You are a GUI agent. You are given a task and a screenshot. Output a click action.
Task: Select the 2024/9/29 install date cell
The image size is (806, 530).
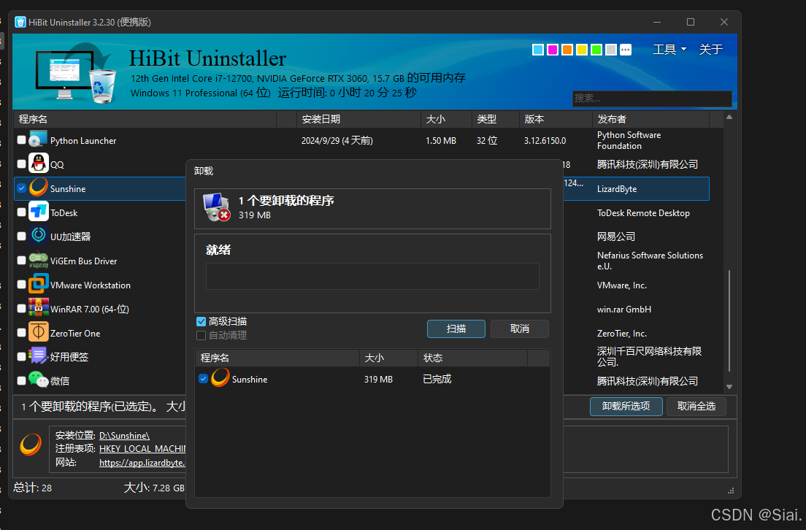(x=337, y=140)
